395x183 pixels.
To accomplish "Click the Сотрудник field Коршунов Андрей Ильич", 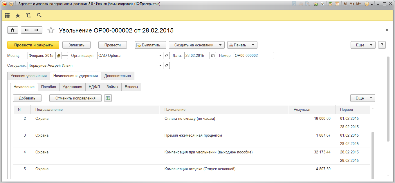I will (x=92, y=66).
